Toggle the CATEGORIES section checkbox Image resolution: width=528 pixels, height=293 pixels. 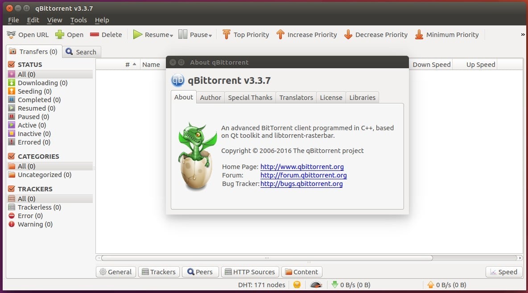coord(12,156)
